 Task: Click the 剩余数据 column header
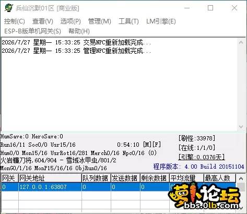(155, 178)
